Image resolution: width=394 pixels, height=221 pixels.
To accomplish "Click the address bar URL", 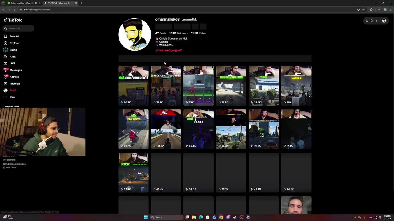I will tap(37, 10).
